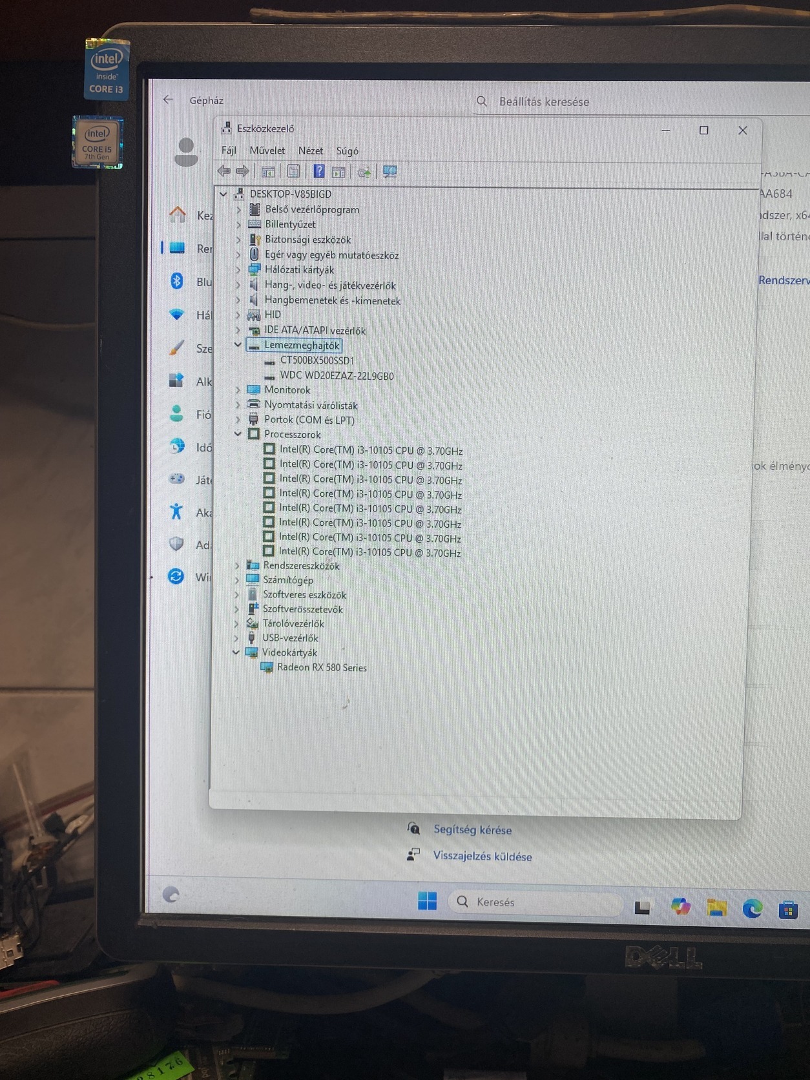Click Settings back arrow next to Gépház
This screenshot has height=1080, width=810.
[x=169, y=100]
